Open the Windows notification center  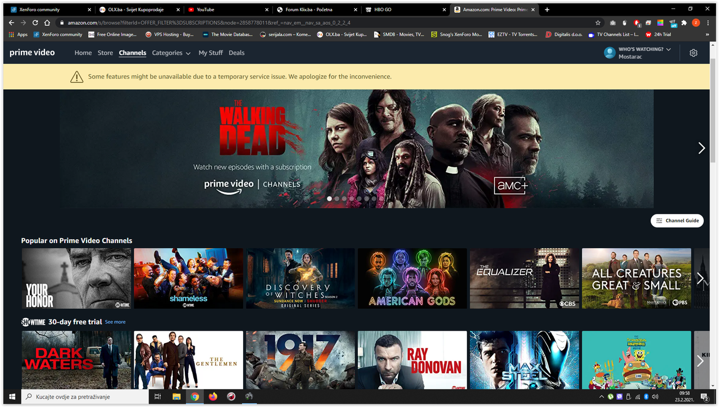[704, 397]
